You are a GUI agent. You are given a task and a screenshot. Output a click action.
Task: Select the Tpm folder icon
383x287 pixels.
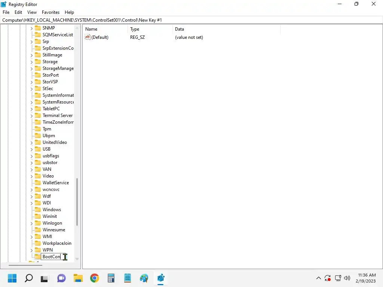[38, 129]
